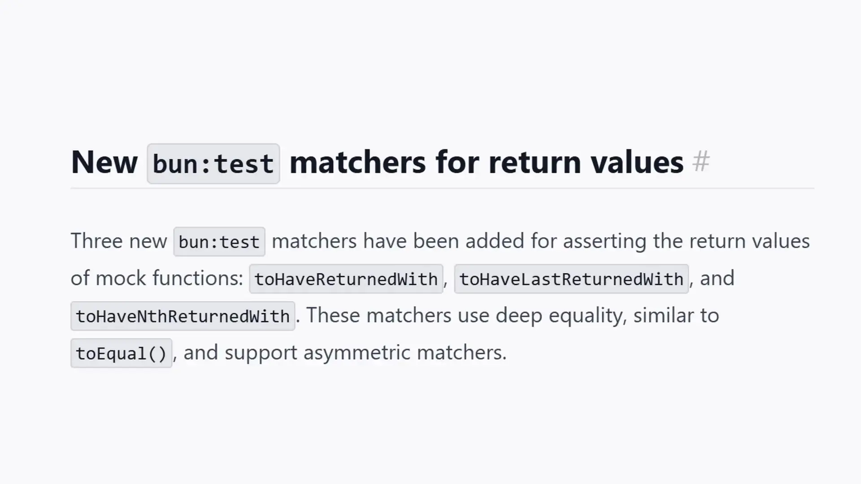This screenshot has width=861, height=484.
Task: Click the toHaveNthReturnedWith code snippet
Action: (183, 316)
